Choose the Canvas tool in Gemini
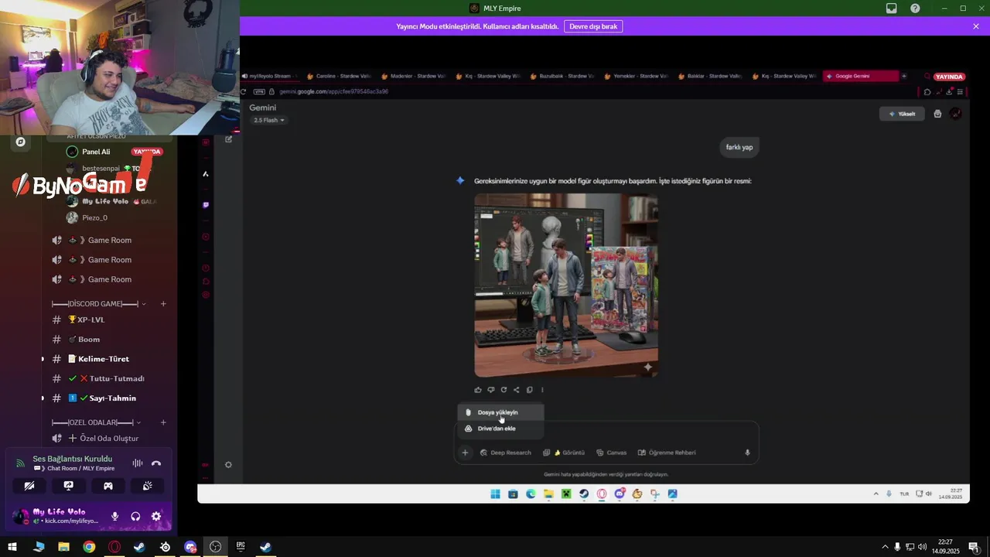Image resolution: width=990 pixels, height=557 pixels. 611,453
